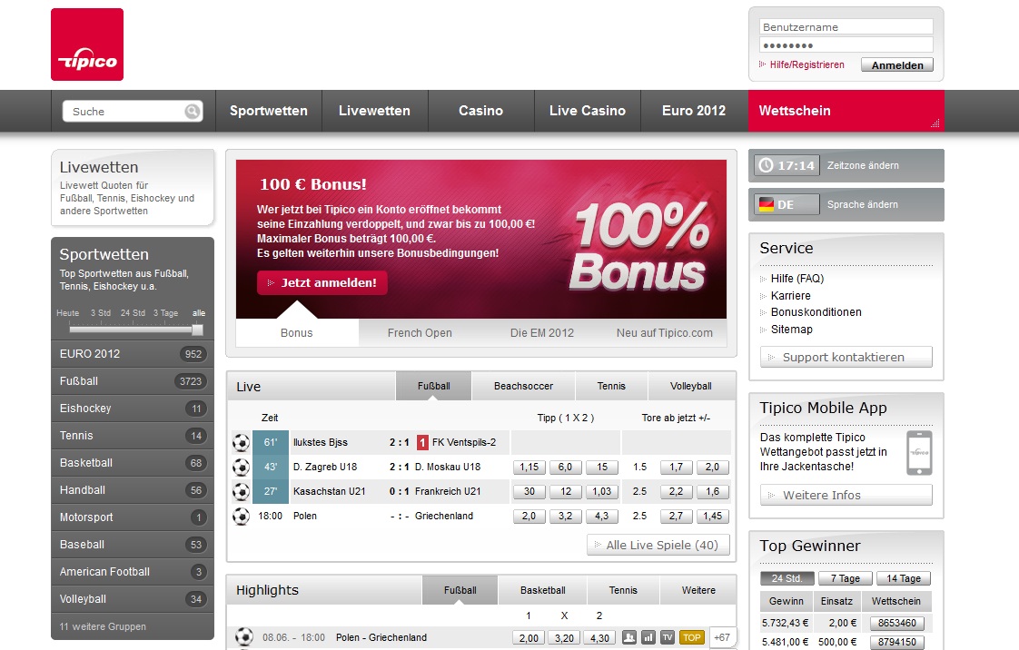1019x650 pixels.
Task: Open Eishockey in the sports list
Action: coord(133,409)
